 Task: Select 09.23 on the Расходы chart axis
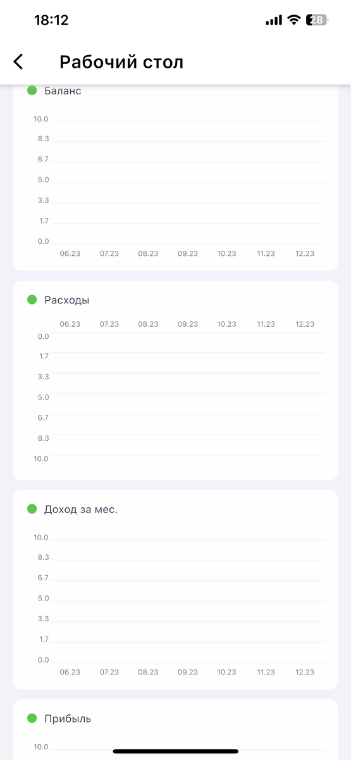pos(188,324)
